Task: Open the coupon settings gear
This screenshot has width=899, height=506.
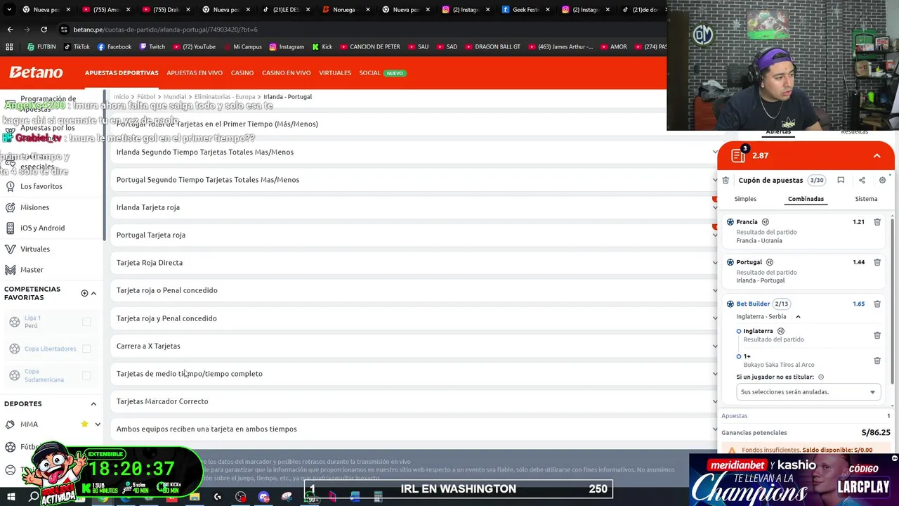Action: click(x=883, y=181)
